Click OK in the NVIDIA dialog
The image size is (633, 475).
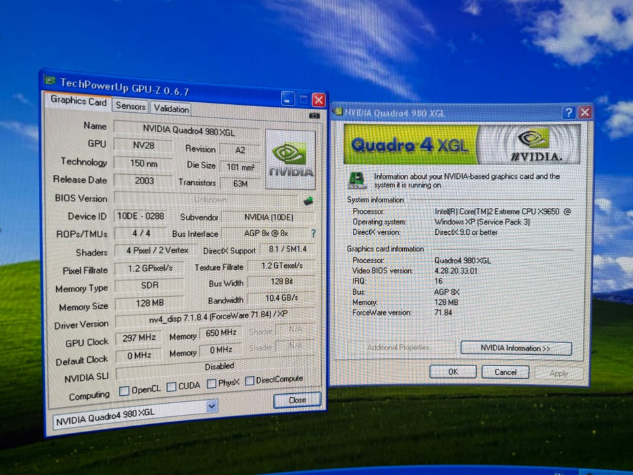click(x=452, y=372)
